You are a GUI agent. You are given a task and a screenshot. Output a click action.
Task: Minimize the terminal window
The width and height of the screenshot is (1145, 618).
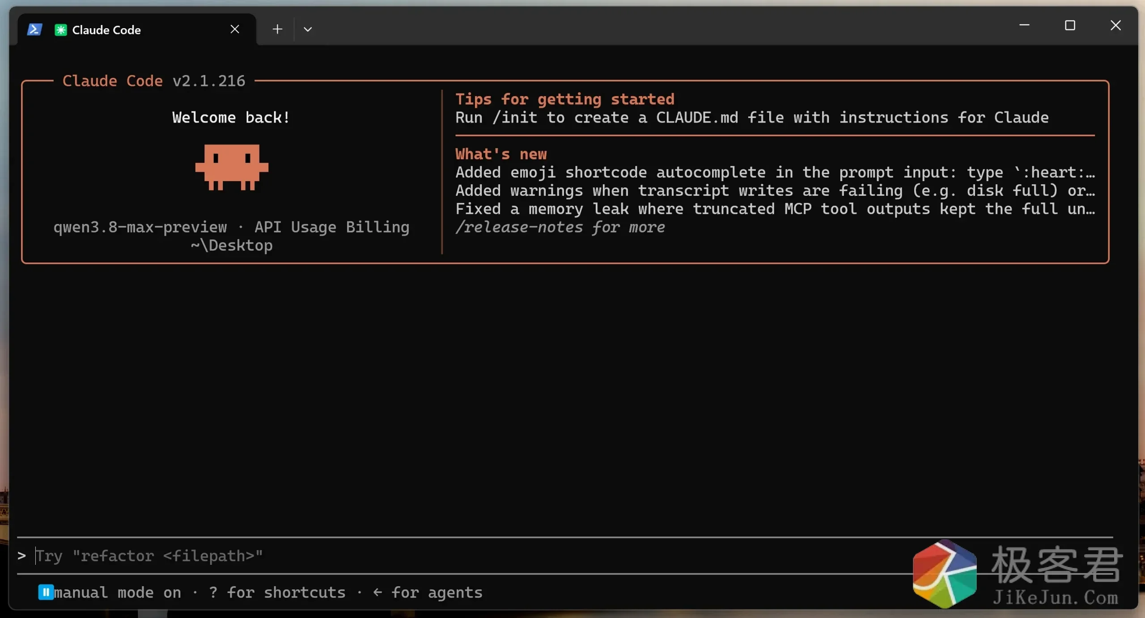[x=1024, y=25]
